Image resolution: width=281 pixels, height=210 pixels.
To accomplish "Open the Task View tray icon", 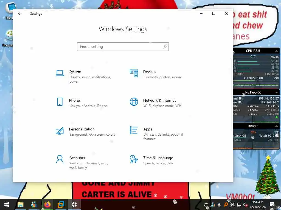I will point(206,205).
